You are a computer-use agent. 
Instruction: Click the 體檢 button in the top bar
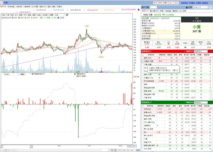tap(166, 3)
